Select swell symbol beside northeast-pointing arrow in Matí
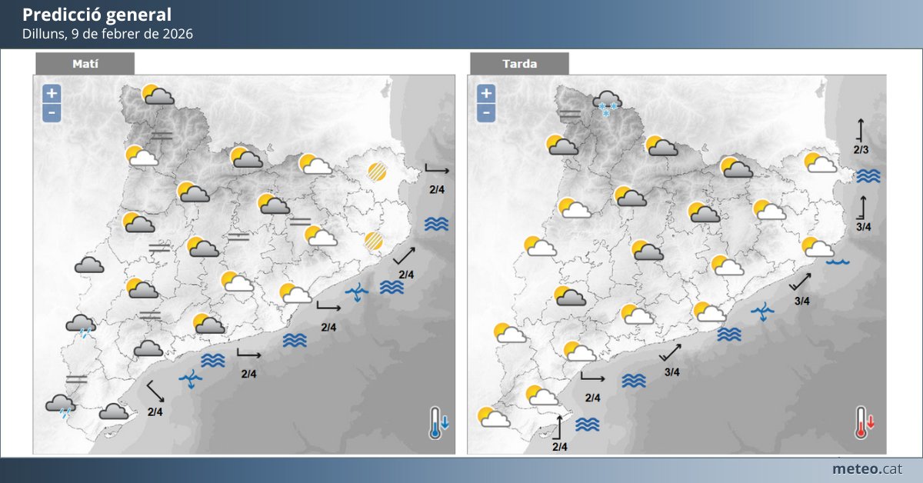 tap(357, 292)
